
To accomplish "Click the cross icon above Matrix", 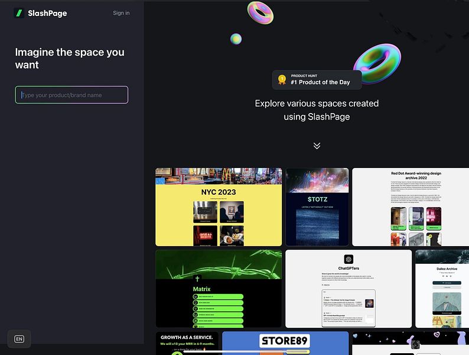I will click(197, 279).
